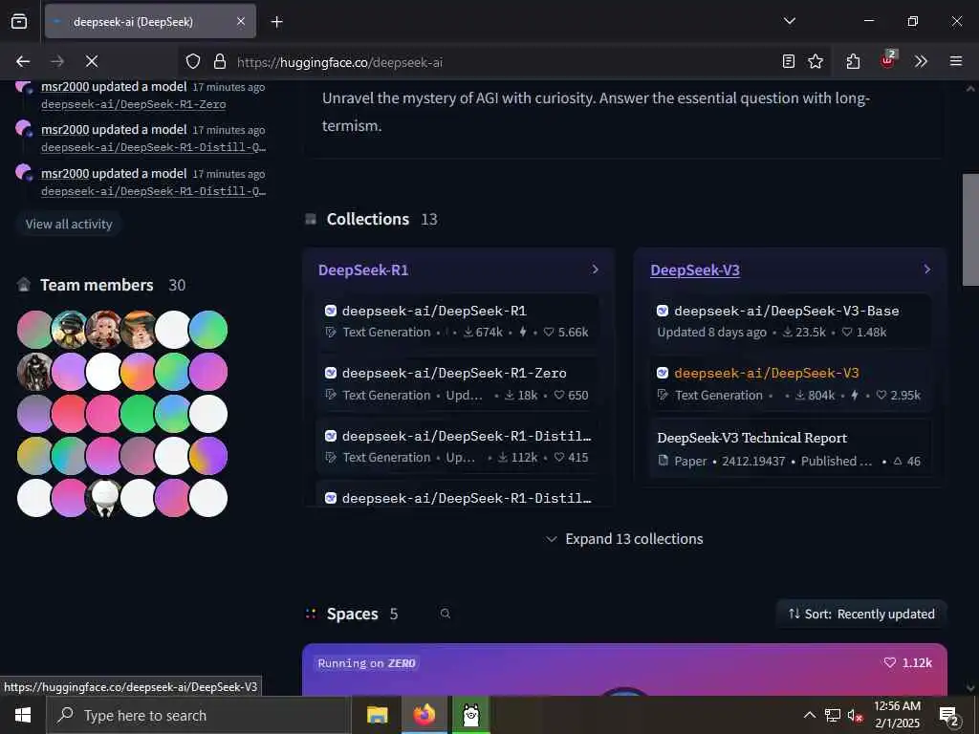Screen dimensions: 979x734
Task: Open the DeepSeek-V3 collection title
Action: (695, 270)
